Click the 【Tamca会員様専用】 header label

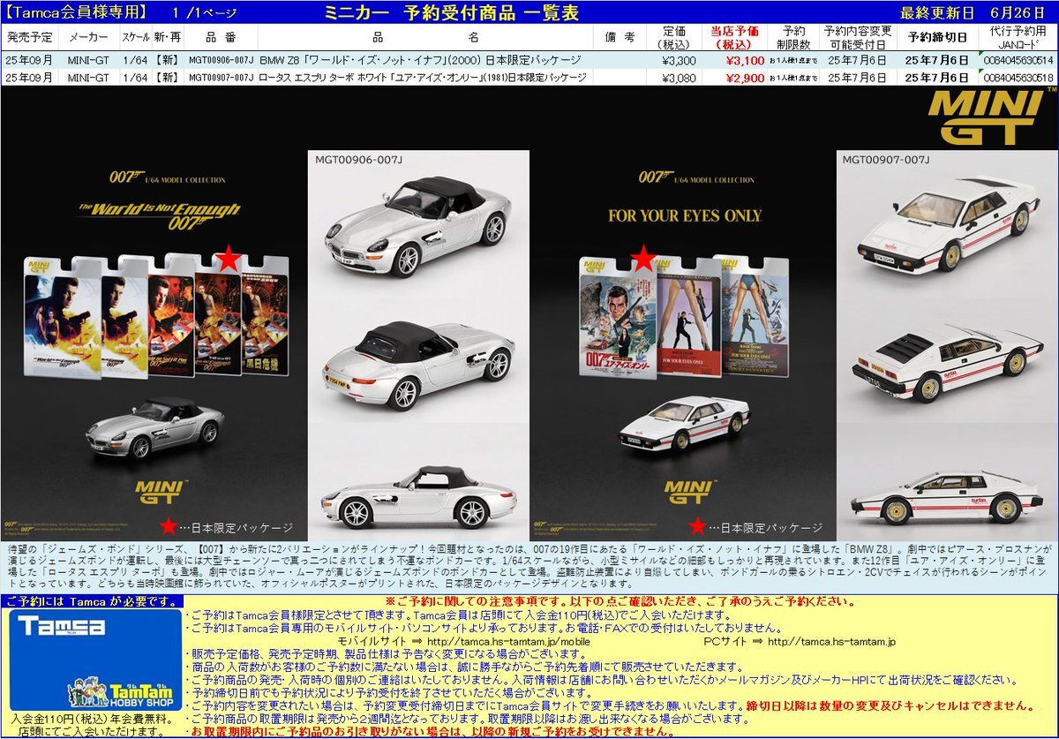pyautogui.click(x=75, y=11)
